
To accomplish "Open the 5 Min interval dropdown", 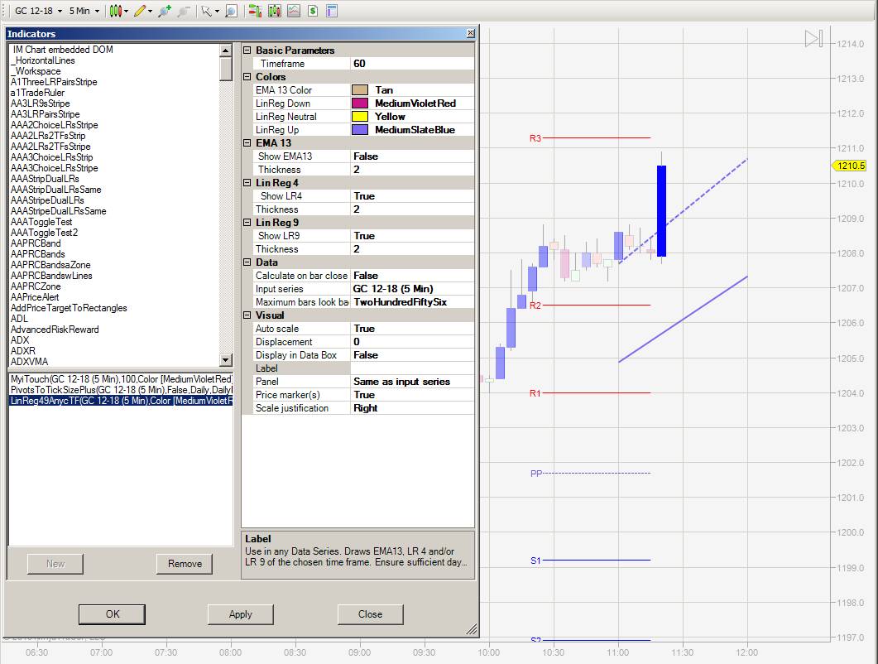I will (84, 11).
